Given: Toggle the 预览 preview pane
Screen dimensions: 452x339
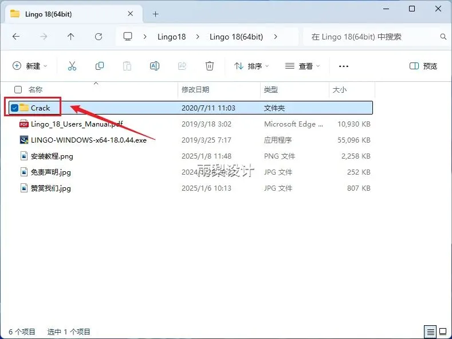Looking at the screenshot, I should point(423,66).
